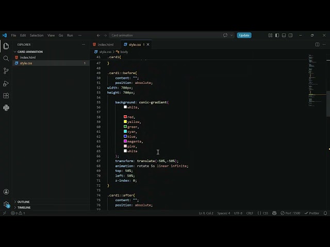The height and width of the screenshot is (247, 330).
Task: Open the notifications bell
Action: pos(325,213)
